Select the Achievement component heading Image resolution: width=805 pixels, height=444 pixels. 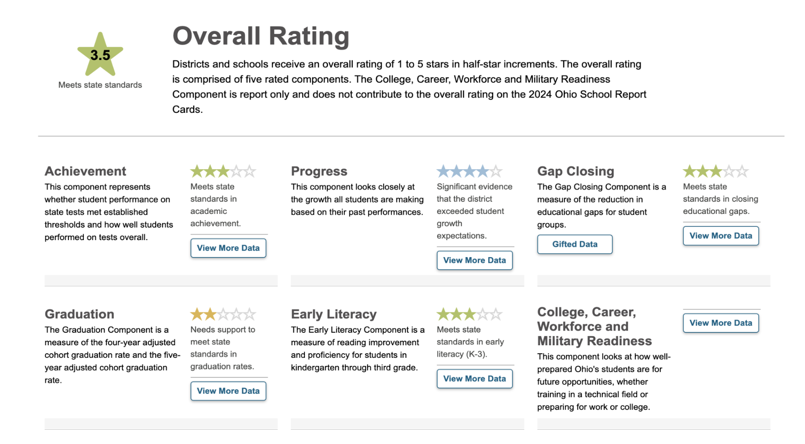pos(86,171)
